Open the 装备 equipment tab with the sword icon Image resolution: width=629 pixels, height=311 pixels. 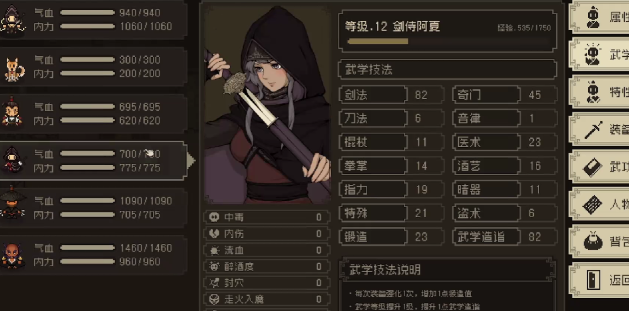click(x=599, y=130)
